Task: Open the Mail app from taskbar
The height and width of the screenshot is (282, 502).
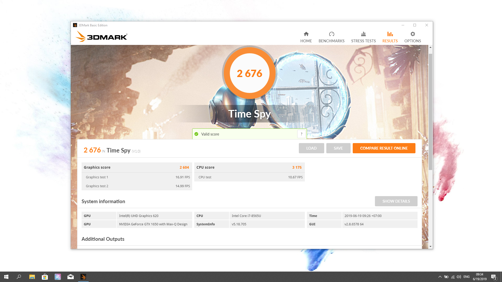Action: [x=70, y=277]
